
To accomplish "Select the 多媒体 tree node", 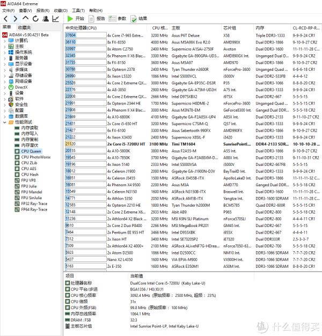I will tap(21, 70).
